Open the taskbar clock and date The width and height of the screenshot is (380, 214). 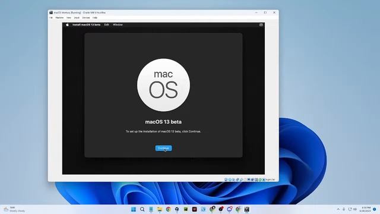pyautogui.click(x=366, y=209)
